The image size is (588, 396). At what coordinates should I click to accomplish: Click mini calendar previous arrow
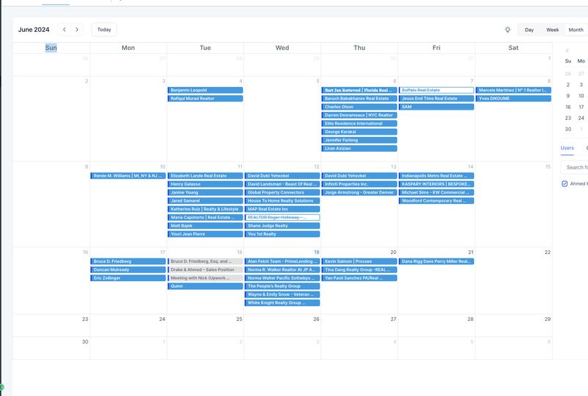567,50
